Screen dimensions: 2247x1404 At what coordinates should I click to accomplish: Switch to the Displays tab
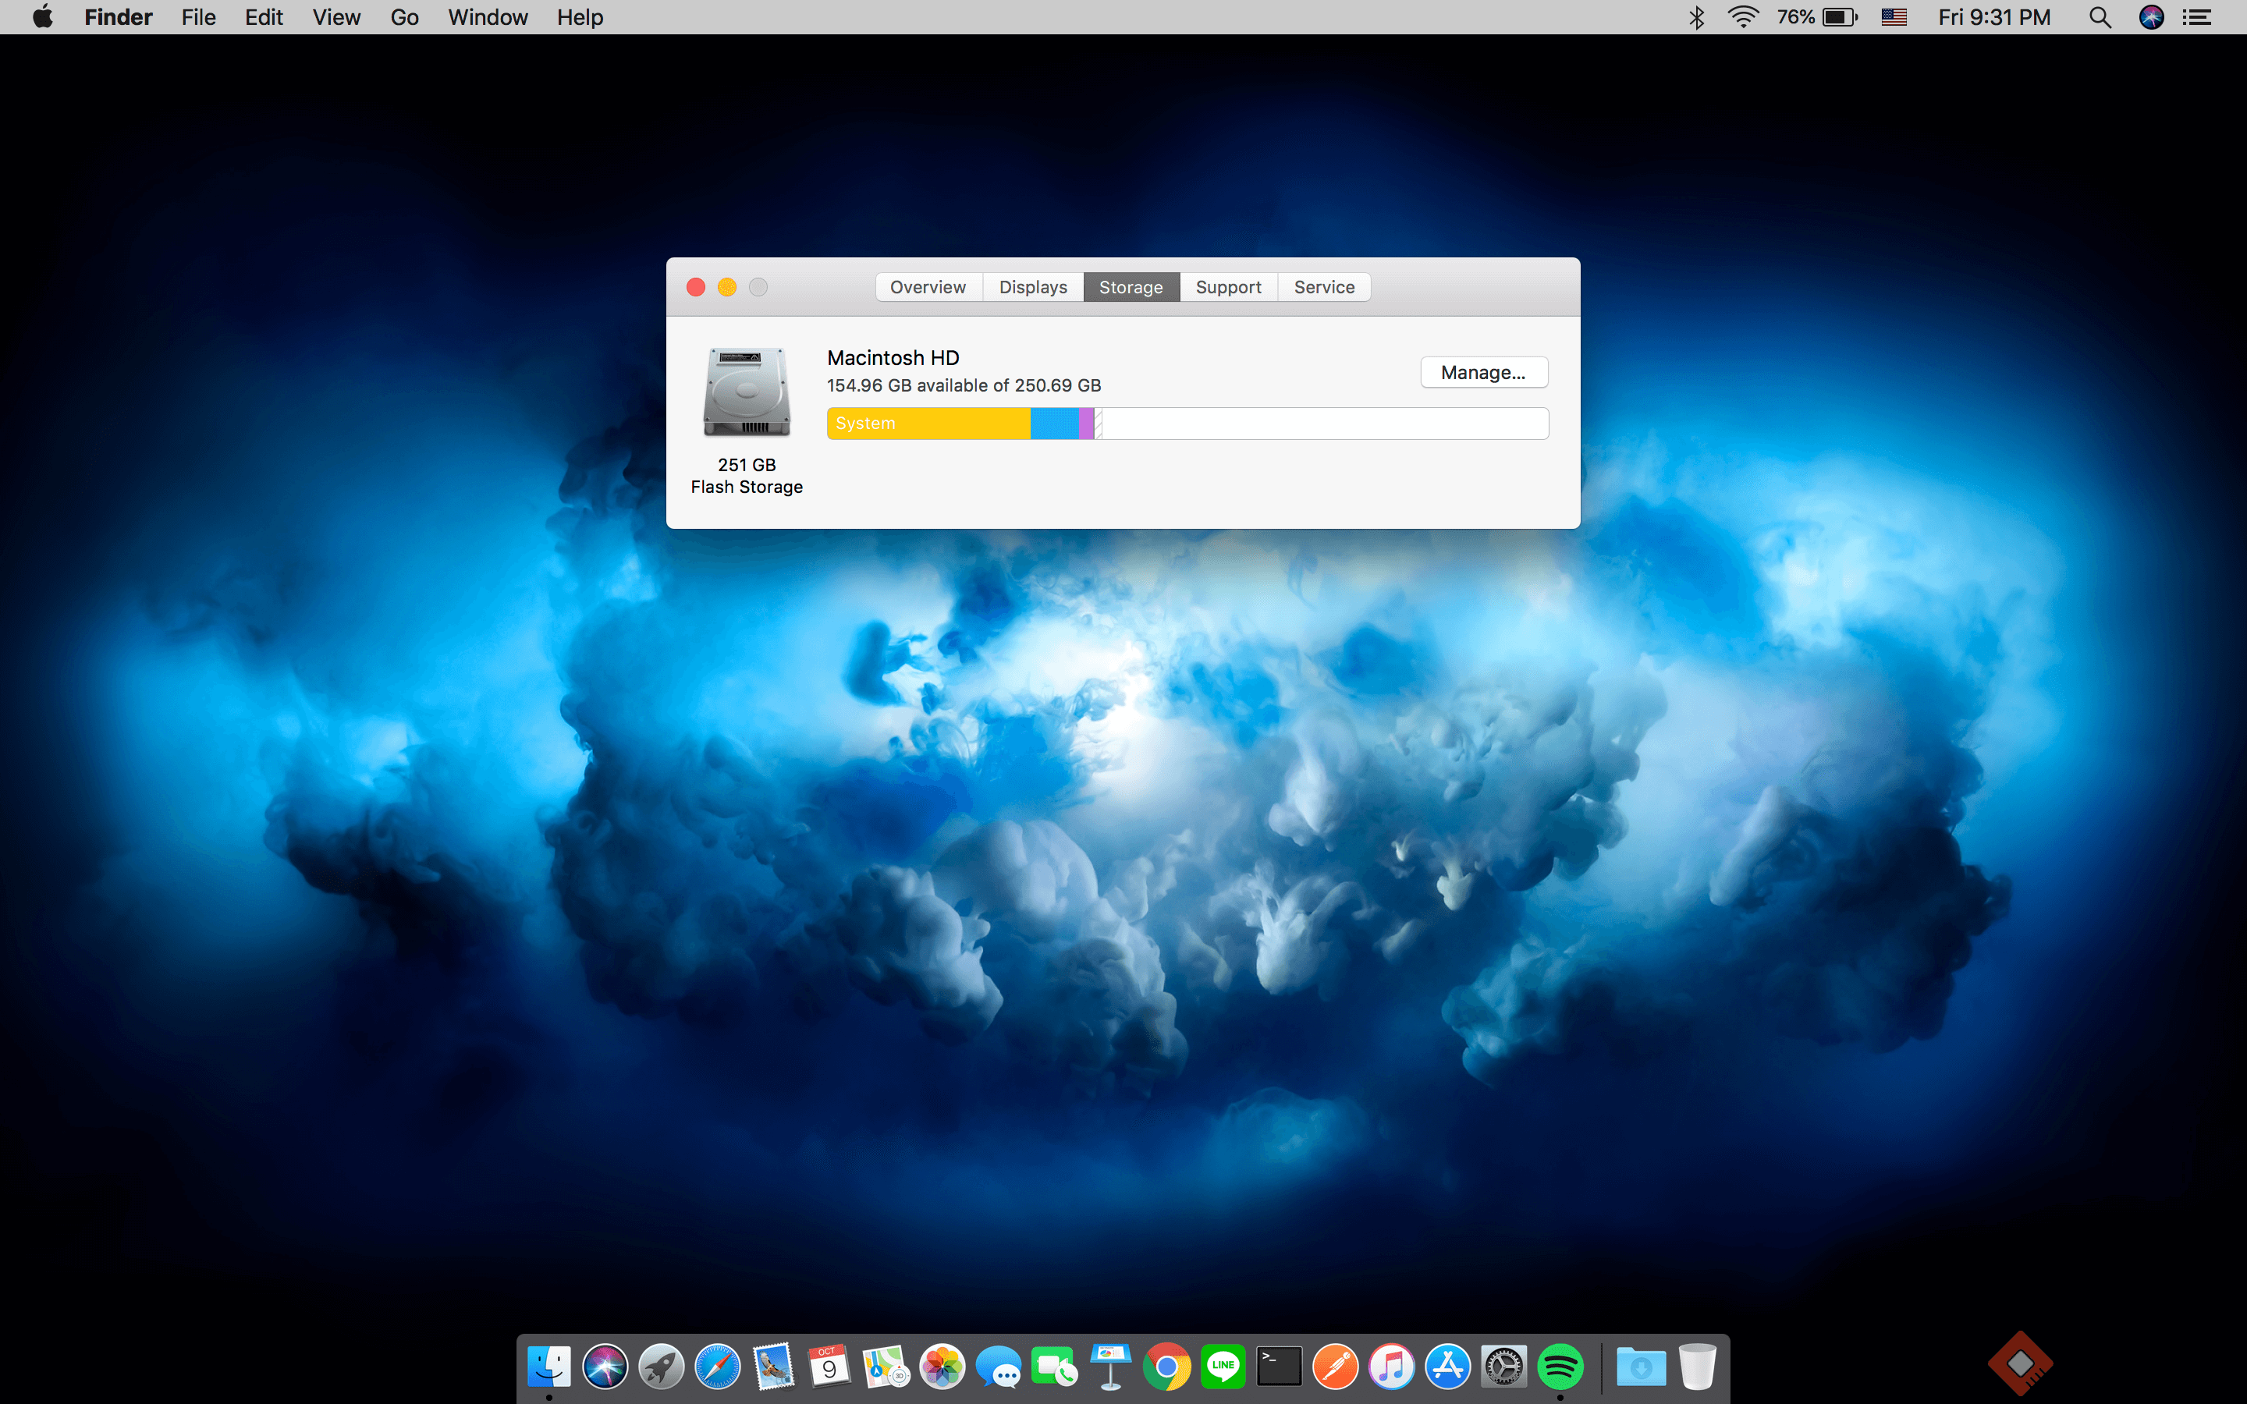tap(1032, 287)
